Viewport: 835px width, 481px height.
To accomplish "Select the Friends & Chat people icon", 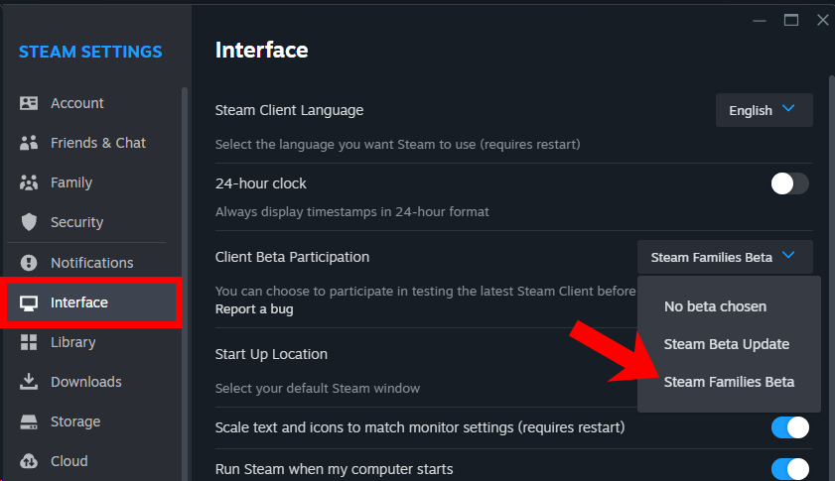I will [x=29, y=143].
